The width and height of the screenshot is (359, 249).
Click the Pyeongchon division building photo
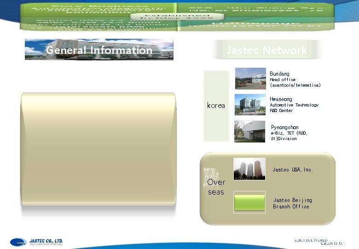(x=249, y=131)
